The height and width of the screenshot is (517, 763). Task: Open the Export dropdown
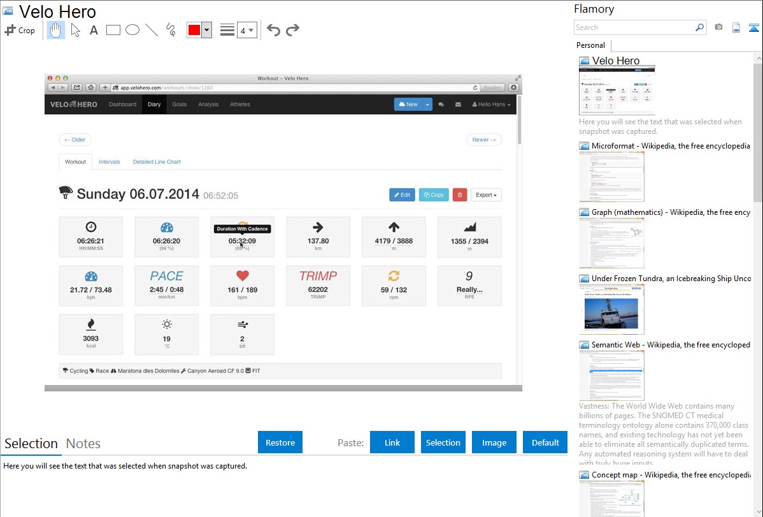pyautogui.click(x=486, y=195)
